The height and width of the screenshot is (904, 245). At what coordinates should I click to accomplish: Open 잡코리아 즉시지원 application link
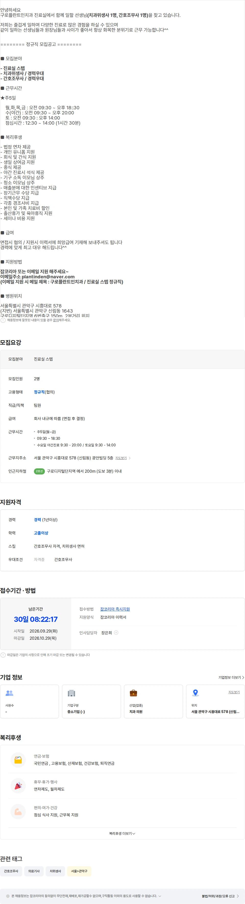115,609
